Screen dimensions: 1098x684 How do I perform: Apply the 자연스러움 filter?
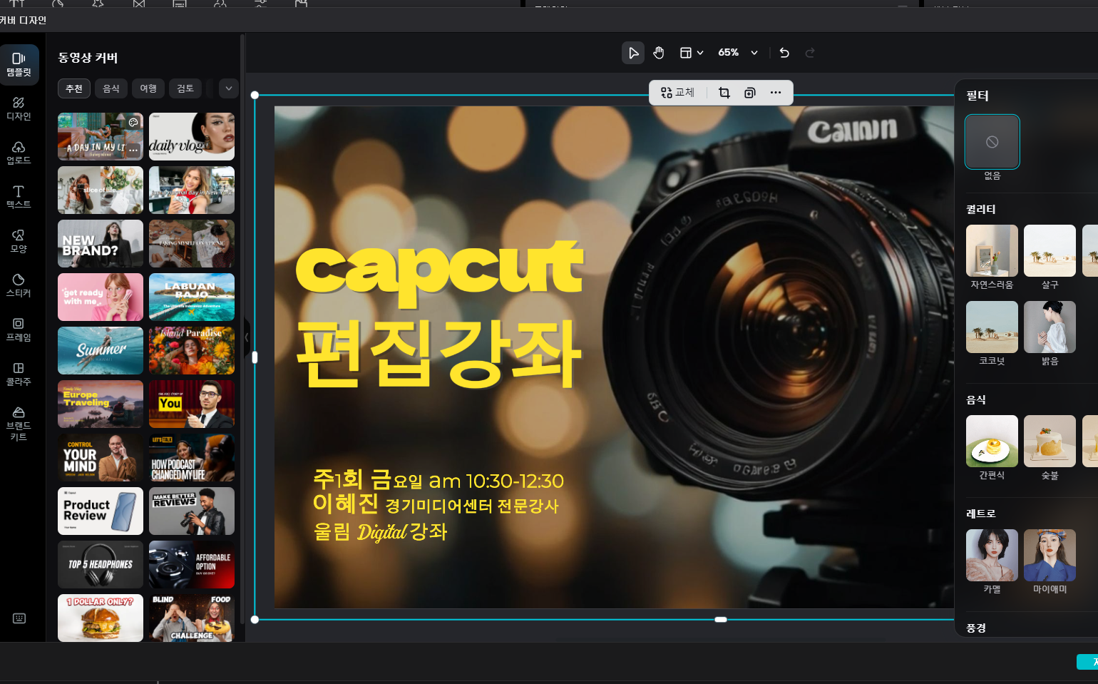pyautogui.click(x=992, y=251)
